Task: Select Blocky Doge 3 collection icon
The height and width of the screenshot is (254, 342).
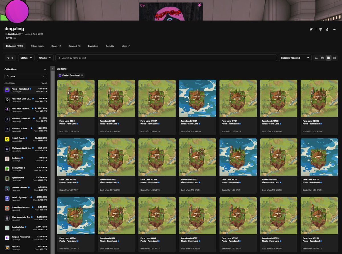Action: pos(7,169)
